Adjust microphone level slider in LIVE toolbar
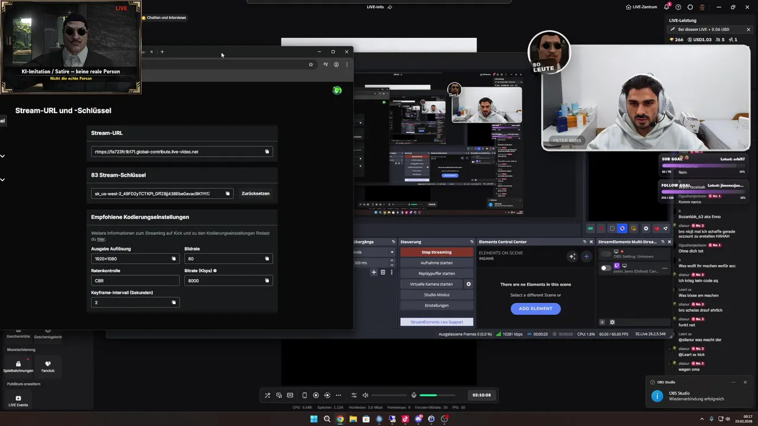758x426 pixels. 436,395
